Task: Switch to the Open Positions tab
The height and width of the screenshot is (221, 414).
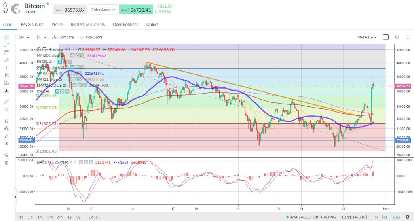Action: point(125,24)
